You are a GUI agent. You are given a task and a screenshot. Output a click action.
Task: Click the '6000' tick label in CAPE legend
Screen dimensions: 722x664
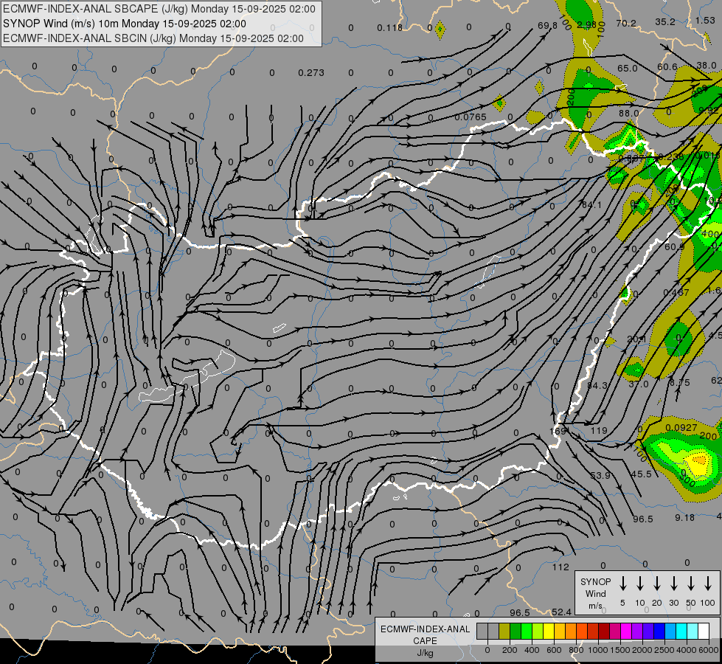(x=709, y=650)
